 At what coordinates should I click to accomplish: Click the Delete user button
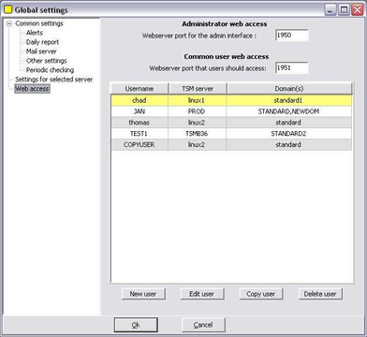click(x=320, y=294)
